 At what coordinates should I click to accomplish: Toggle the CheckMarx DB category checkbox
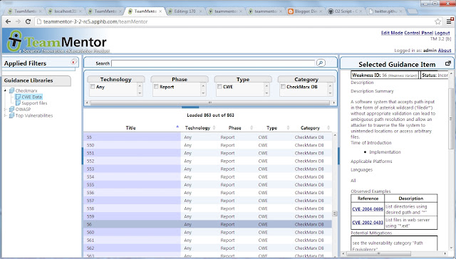283,87
